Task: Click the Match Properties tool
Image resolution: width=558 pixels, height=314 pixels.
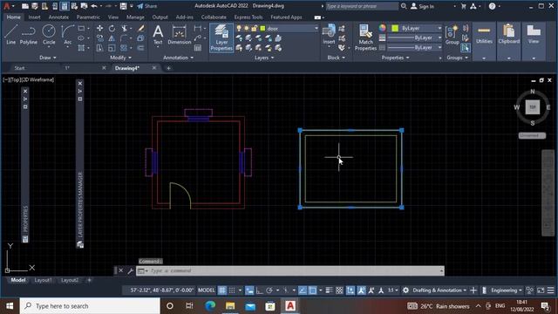Action: 365,38
